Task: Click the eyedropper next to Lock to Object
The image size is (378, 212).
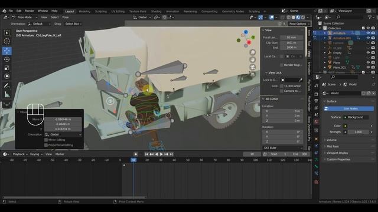Action: click(301, 80)
